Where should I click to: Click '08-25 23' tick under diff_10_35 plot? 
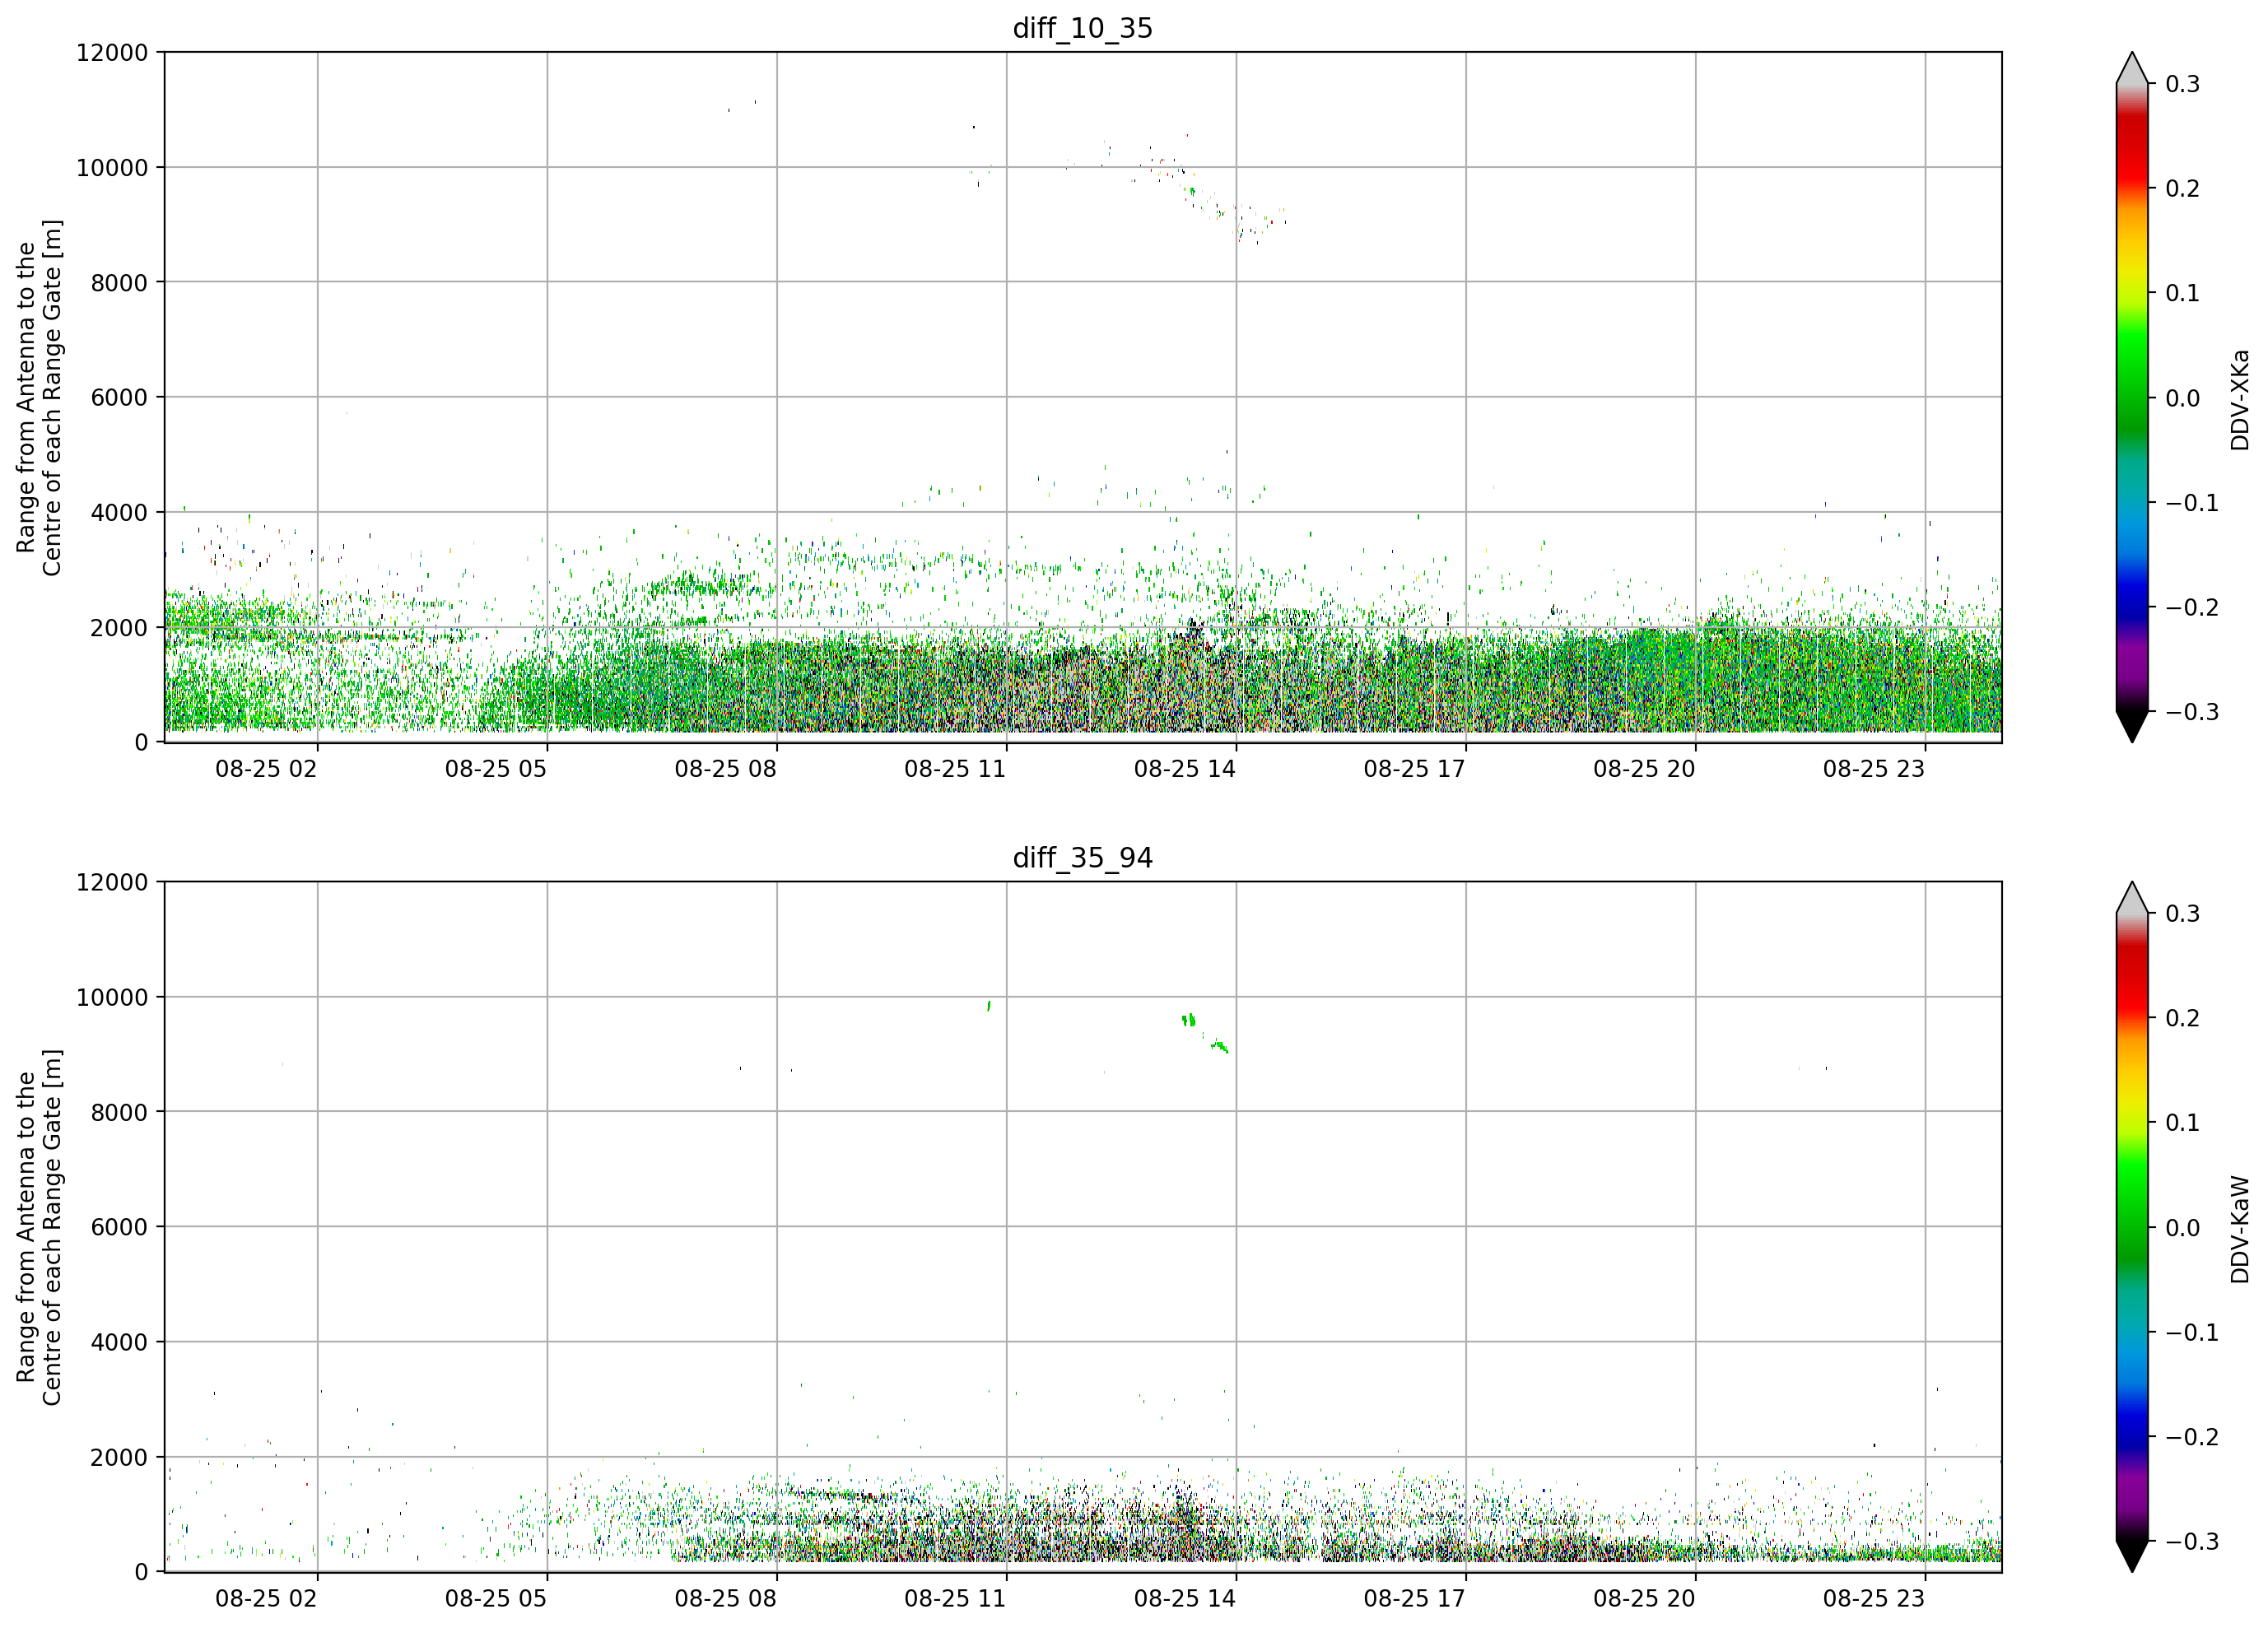click(x=1874, y=769)
